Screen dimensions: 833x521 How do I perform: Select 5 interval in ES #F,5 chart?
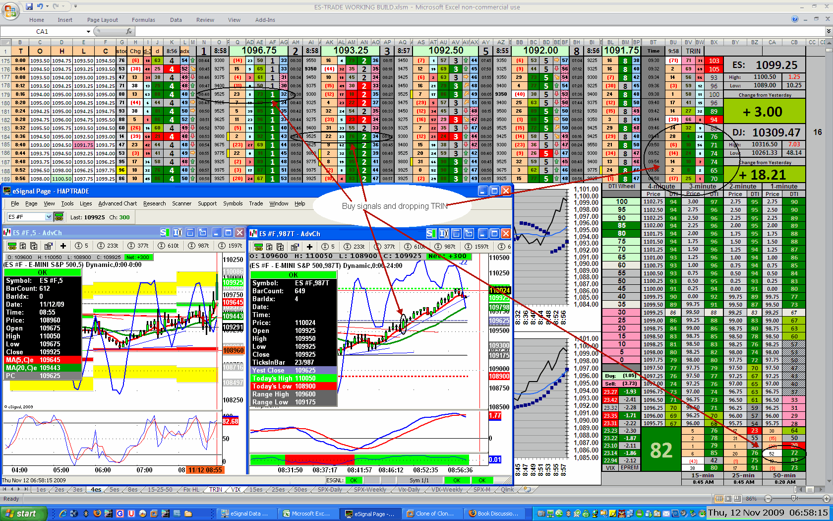(81, 246)
